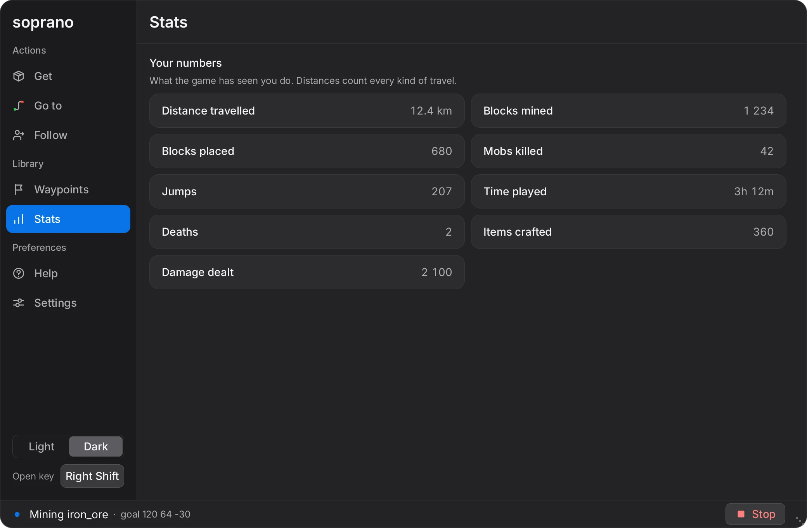Image resolution: width=807 pixels, height=528 pixels.
Task: Select the Deaths label
Action: click(180, 232)
